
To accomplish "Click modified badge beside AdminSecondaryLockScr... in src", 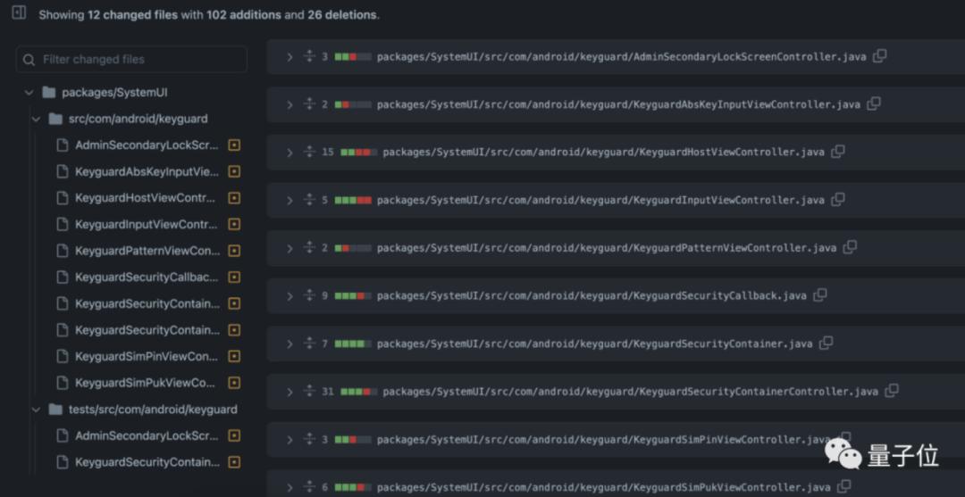I will 234,145.
